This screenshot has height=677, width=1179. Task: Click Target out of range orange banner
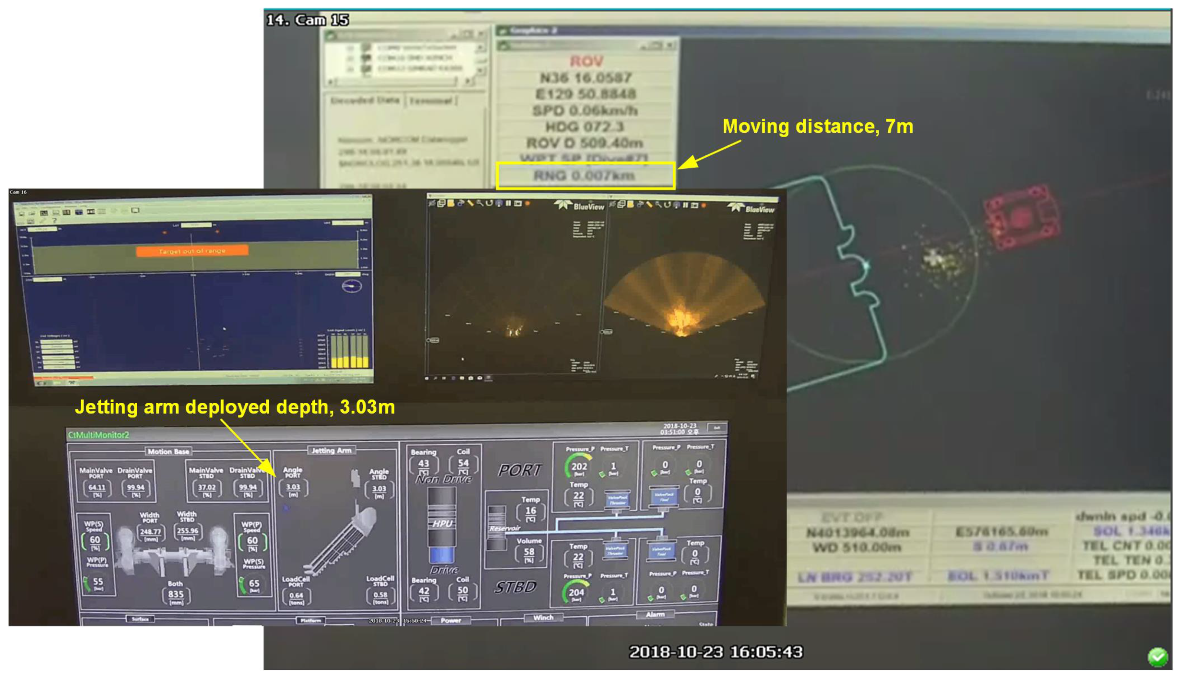coord(192,251)
